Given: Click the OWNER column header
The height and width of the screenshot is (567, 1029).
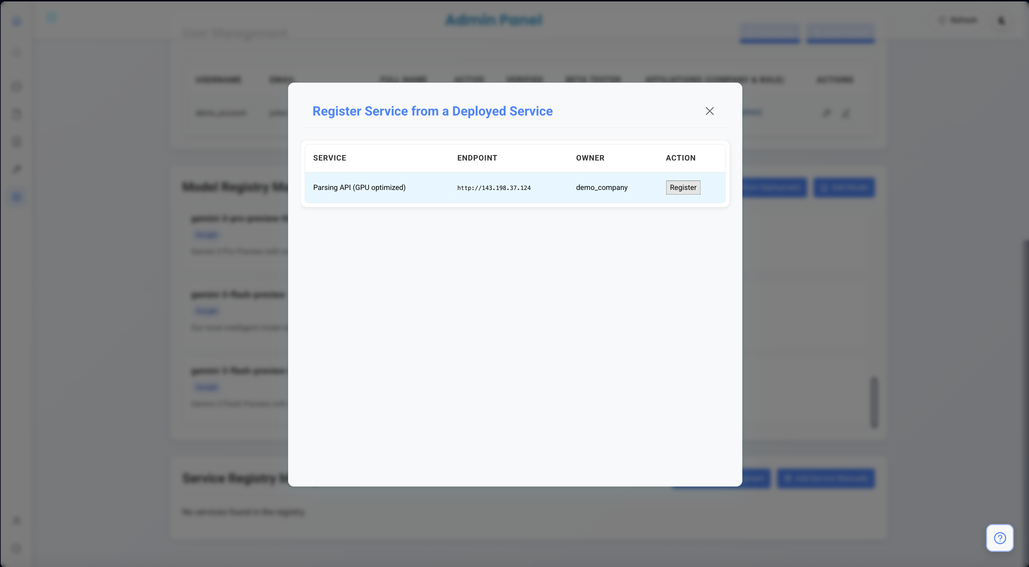Looking at the screenshot, I should (590, 158).
